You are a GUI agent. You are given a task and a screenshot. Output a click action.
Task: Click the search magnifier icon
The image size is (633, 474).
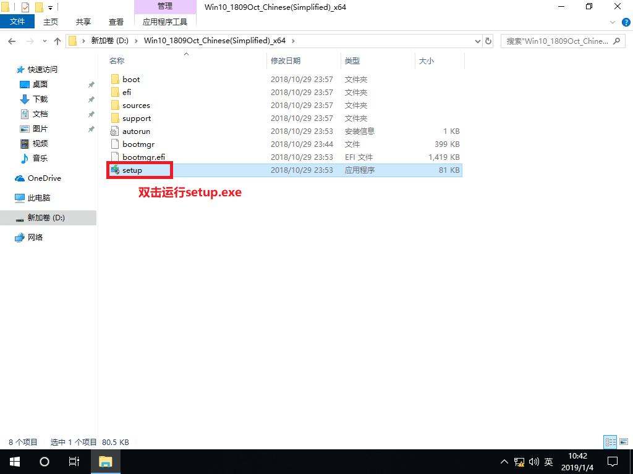click(616, 41)
